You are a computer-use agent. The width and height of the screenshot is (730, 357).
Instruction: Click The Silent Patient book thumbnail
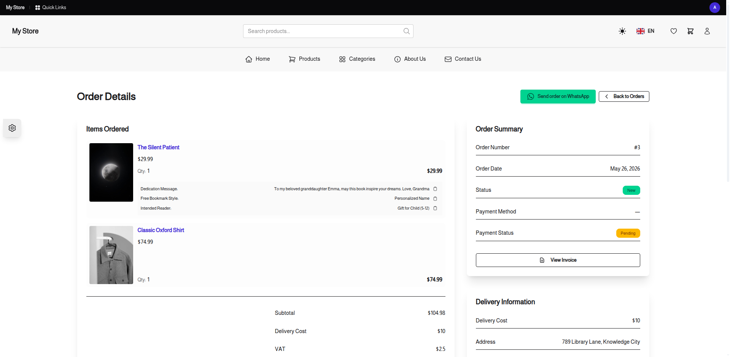coord(111,172)
